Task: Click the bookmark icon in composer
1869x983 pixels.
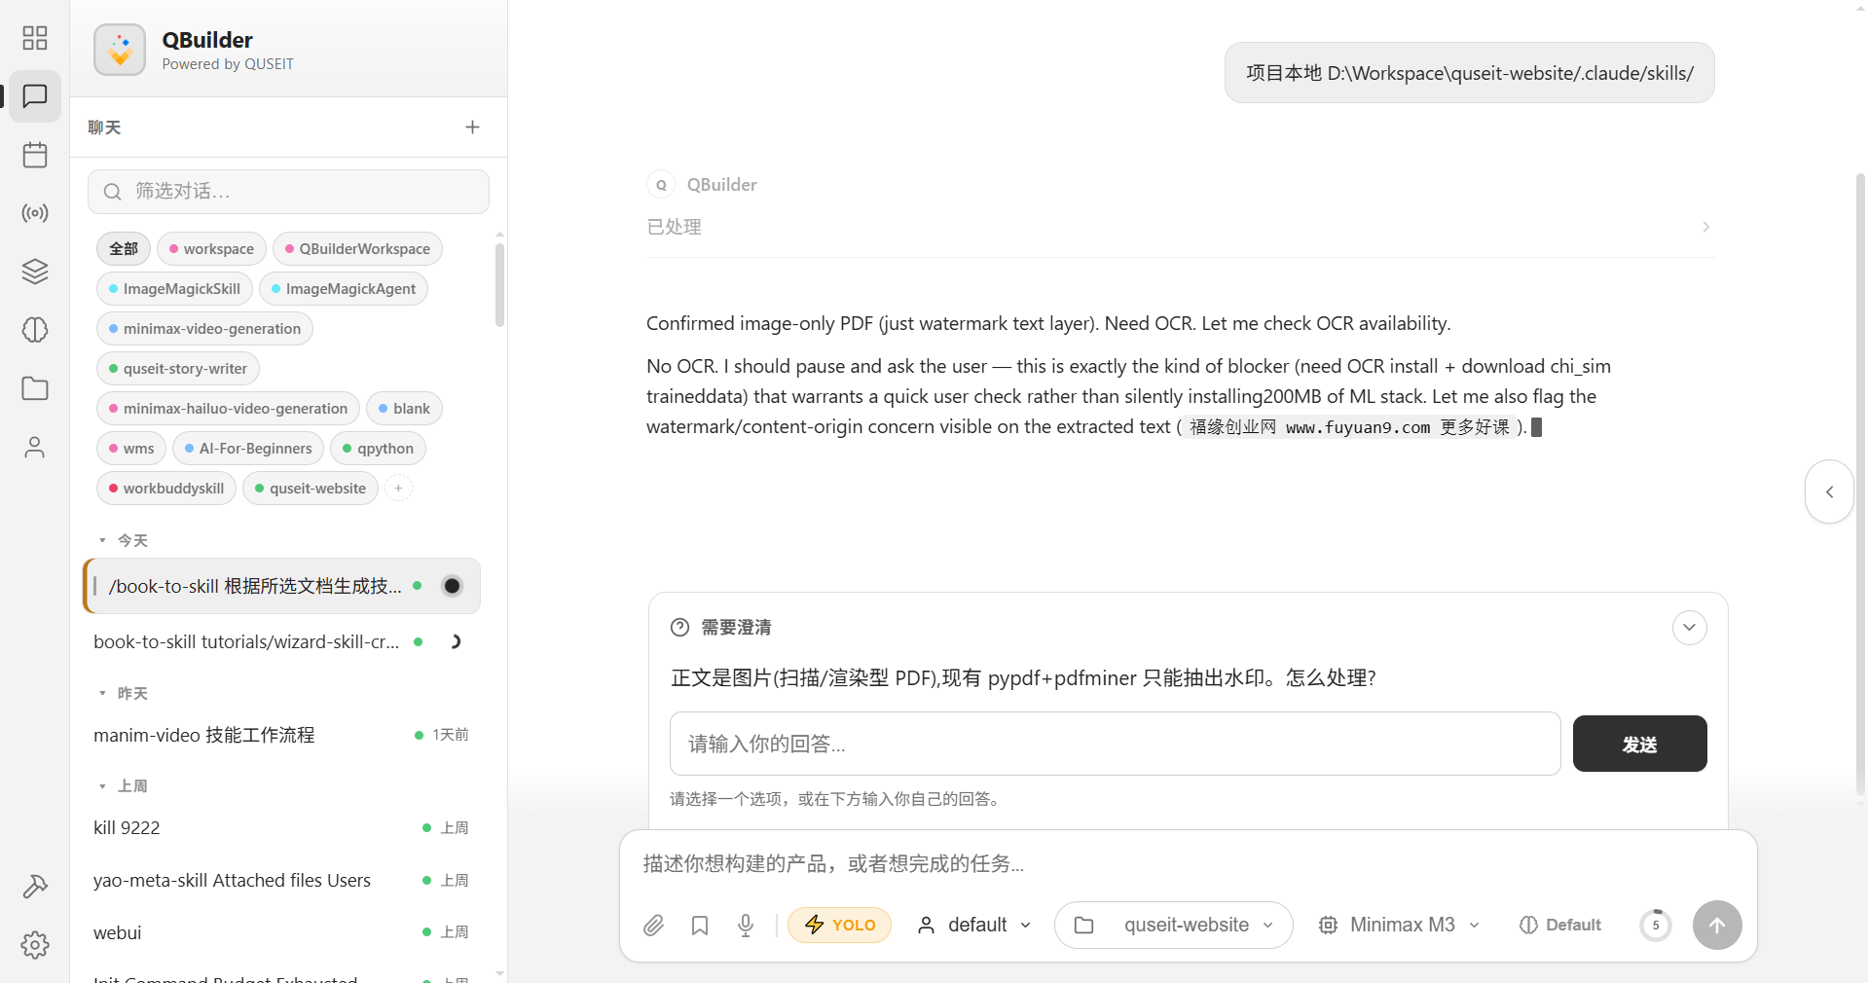Action: point(700,925)
